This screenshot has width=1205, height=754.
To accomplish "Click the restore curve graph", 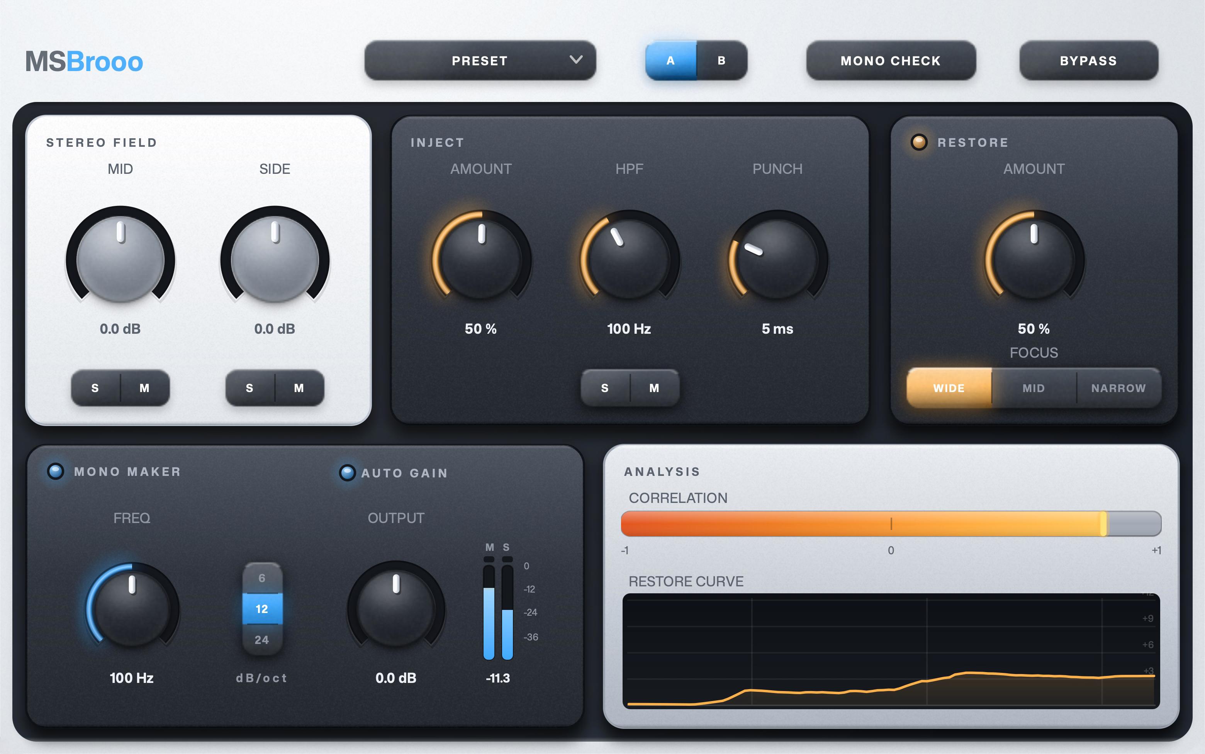I will click(x=891, y=651).
